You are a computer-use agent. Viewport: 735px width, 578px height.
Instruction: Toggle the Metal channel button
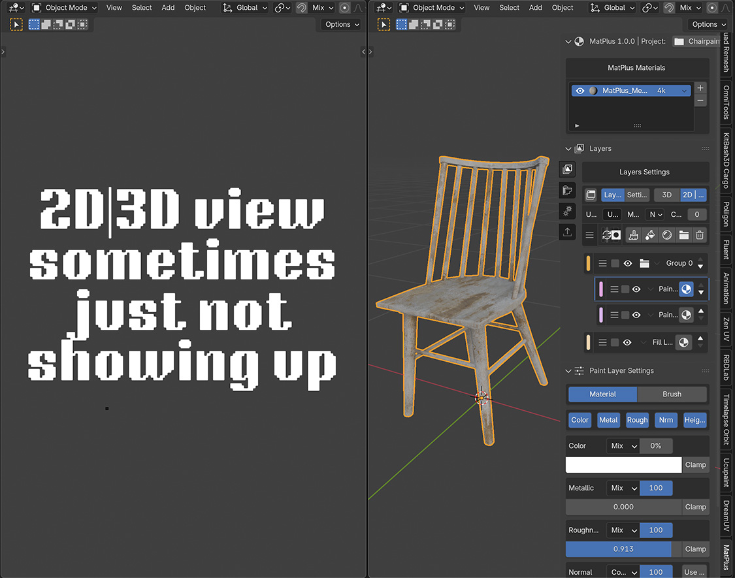[608, 420]
